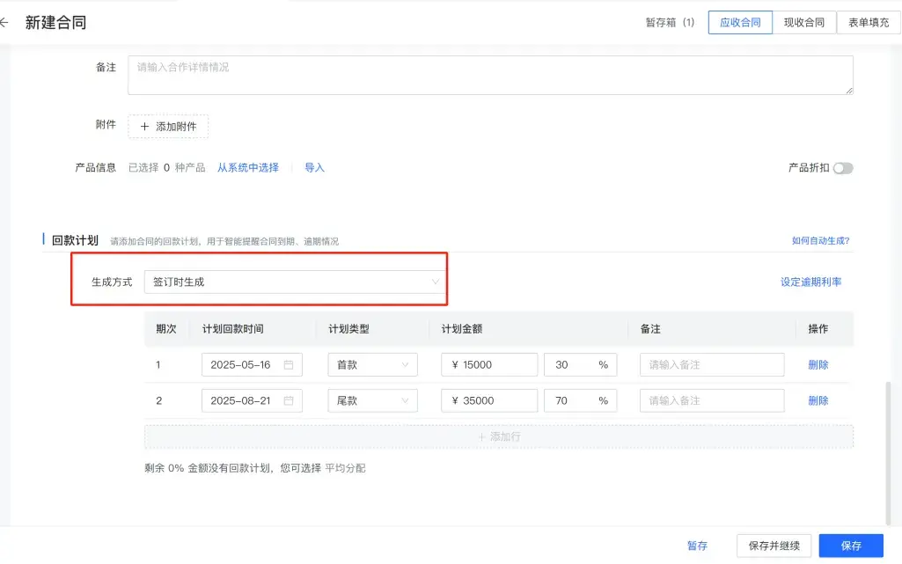Open 从系统中选择 product link
The height and width of the screenshot is (564, 902).
coord(248,167)
